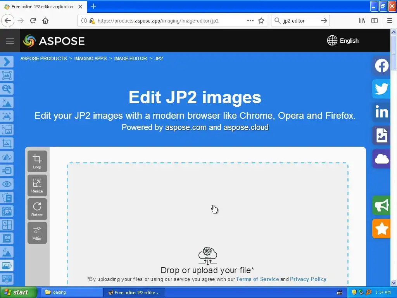Viewport: 397px width, 298px height.
Task: Go to browser home page
Action: click(x=45, y=21)
